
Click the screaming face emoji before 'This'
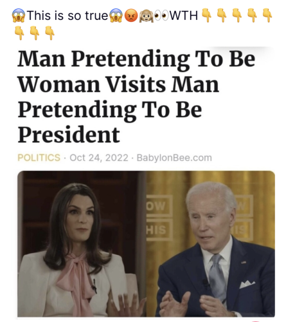click(x=19, y=15)
